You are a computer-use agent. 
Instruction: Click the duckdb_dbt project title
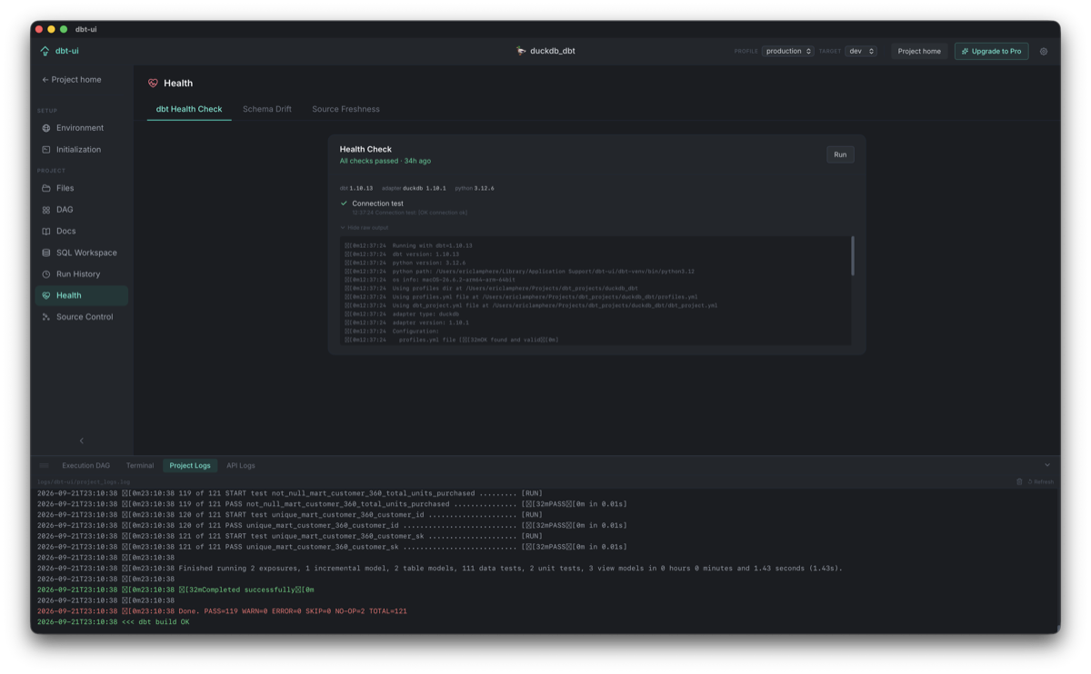tap(553, 52)
